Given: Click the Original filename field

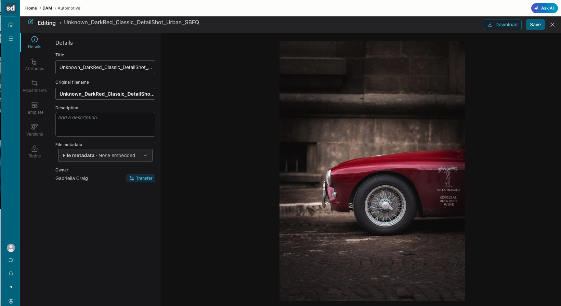Looking at the screenshot, I should 105,94.
